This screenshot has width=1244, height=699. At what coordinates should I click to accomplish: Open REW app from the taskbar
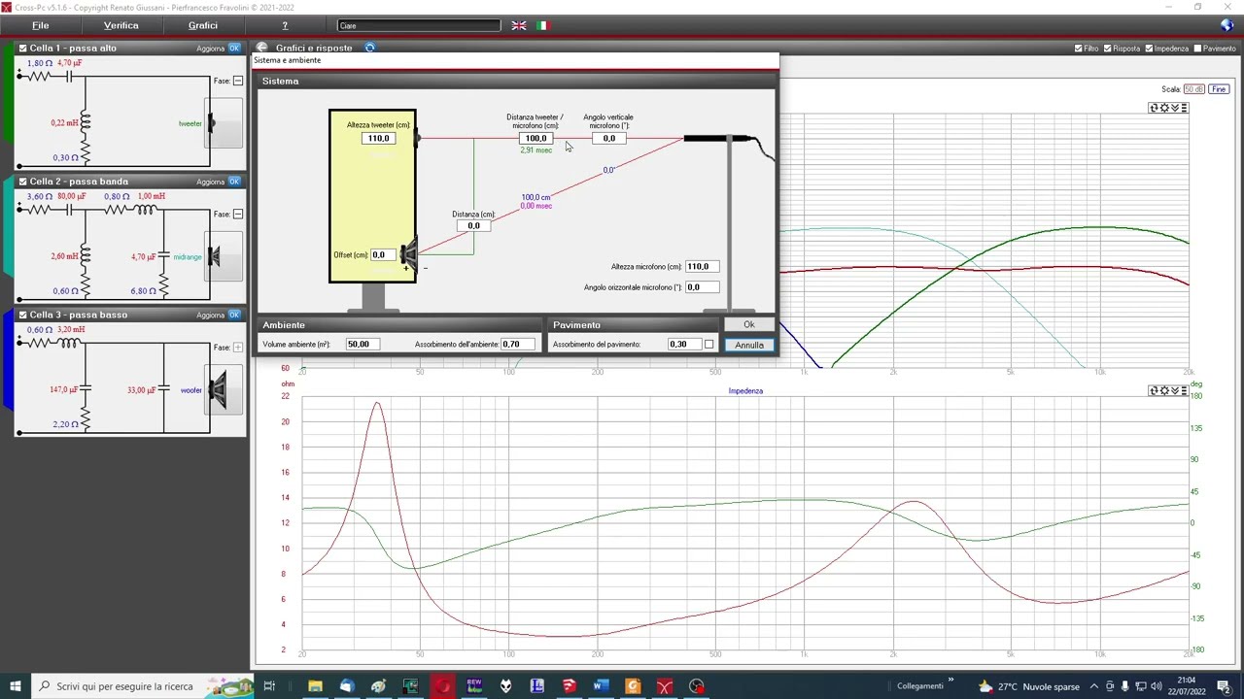[x=474, y=686]
